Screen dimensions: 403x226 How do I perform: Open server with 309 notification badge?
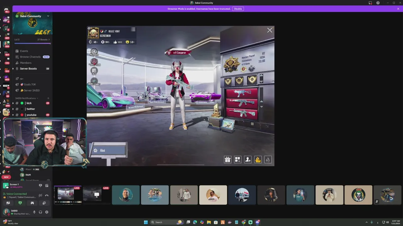[x=6, y=35]
